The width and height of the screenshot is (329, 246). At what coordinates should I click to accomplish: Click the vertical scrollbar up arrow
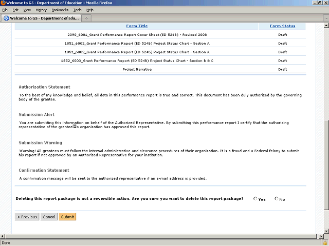tap(326, 26)
